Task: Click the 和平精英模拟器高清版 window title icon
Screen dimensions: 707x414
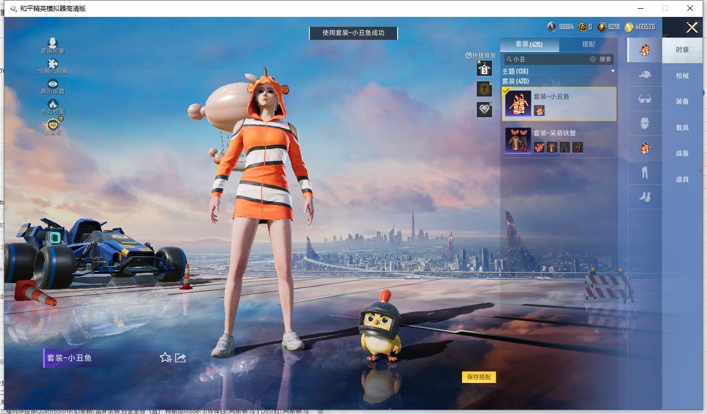Action: click(x=14, y=9)
